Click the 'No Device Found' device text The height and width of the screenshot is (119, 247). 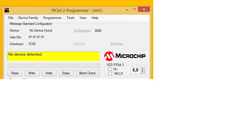pyautogui.click(x=41, y=30)
